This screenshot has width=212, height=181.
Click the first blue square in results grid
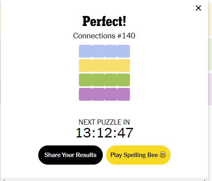point(85,51)
